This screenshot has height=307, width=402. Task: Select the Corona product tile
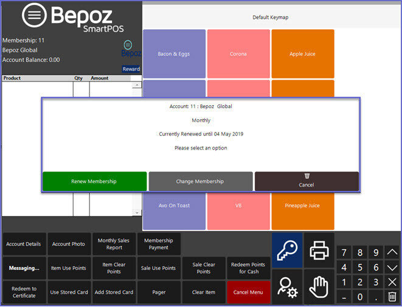coord(238,54)
